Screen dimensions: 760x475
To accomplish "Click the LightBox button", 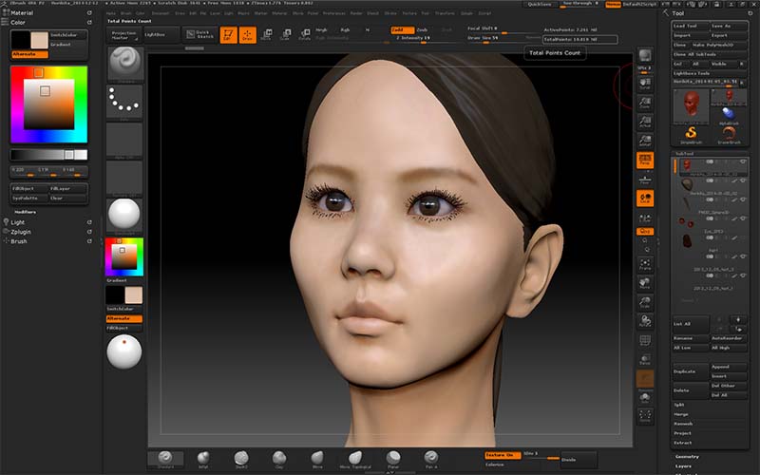I will point(160,35).
